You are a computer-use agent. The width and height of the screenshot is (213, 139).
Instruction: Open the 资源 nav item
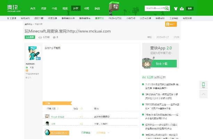[x=43, y=8]
